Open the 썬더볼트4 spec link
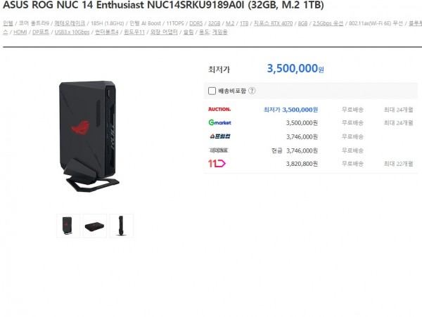 pyautogui.click(x=107, y=32)
